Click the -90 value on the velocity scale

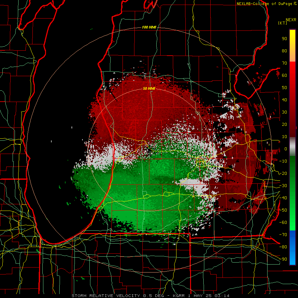point(283,259)
